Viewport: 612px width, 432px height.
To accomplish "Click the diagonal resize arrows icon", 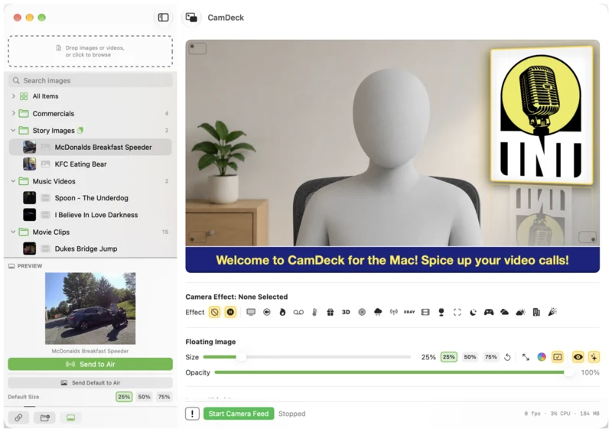I will click(x=526, y=357).
